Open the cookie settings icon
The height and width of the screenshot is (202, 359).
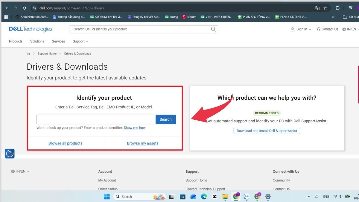click(10, 154)
